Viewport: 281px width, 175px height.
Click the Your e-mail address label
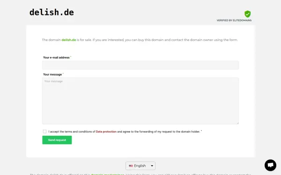pyautogui.click(x=56, y=57)
